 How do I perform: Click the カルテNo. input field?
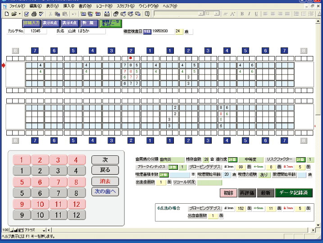click(36, 32)
